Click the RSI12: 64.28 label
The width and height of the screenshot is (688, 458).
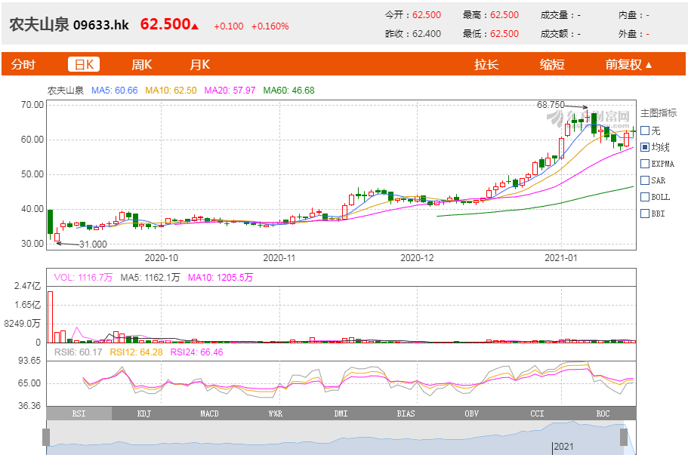[136, 352]
